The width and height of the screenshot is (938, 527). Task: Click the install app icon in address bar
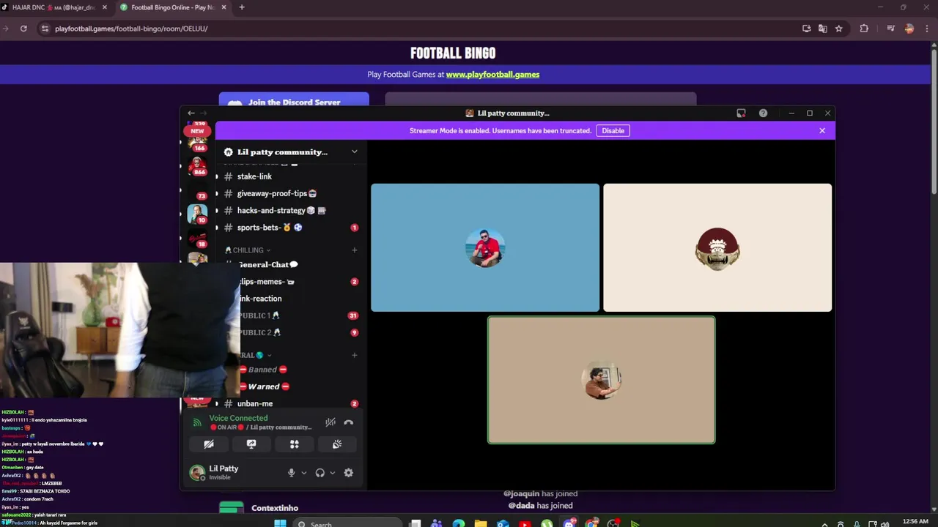pos(806,29)
